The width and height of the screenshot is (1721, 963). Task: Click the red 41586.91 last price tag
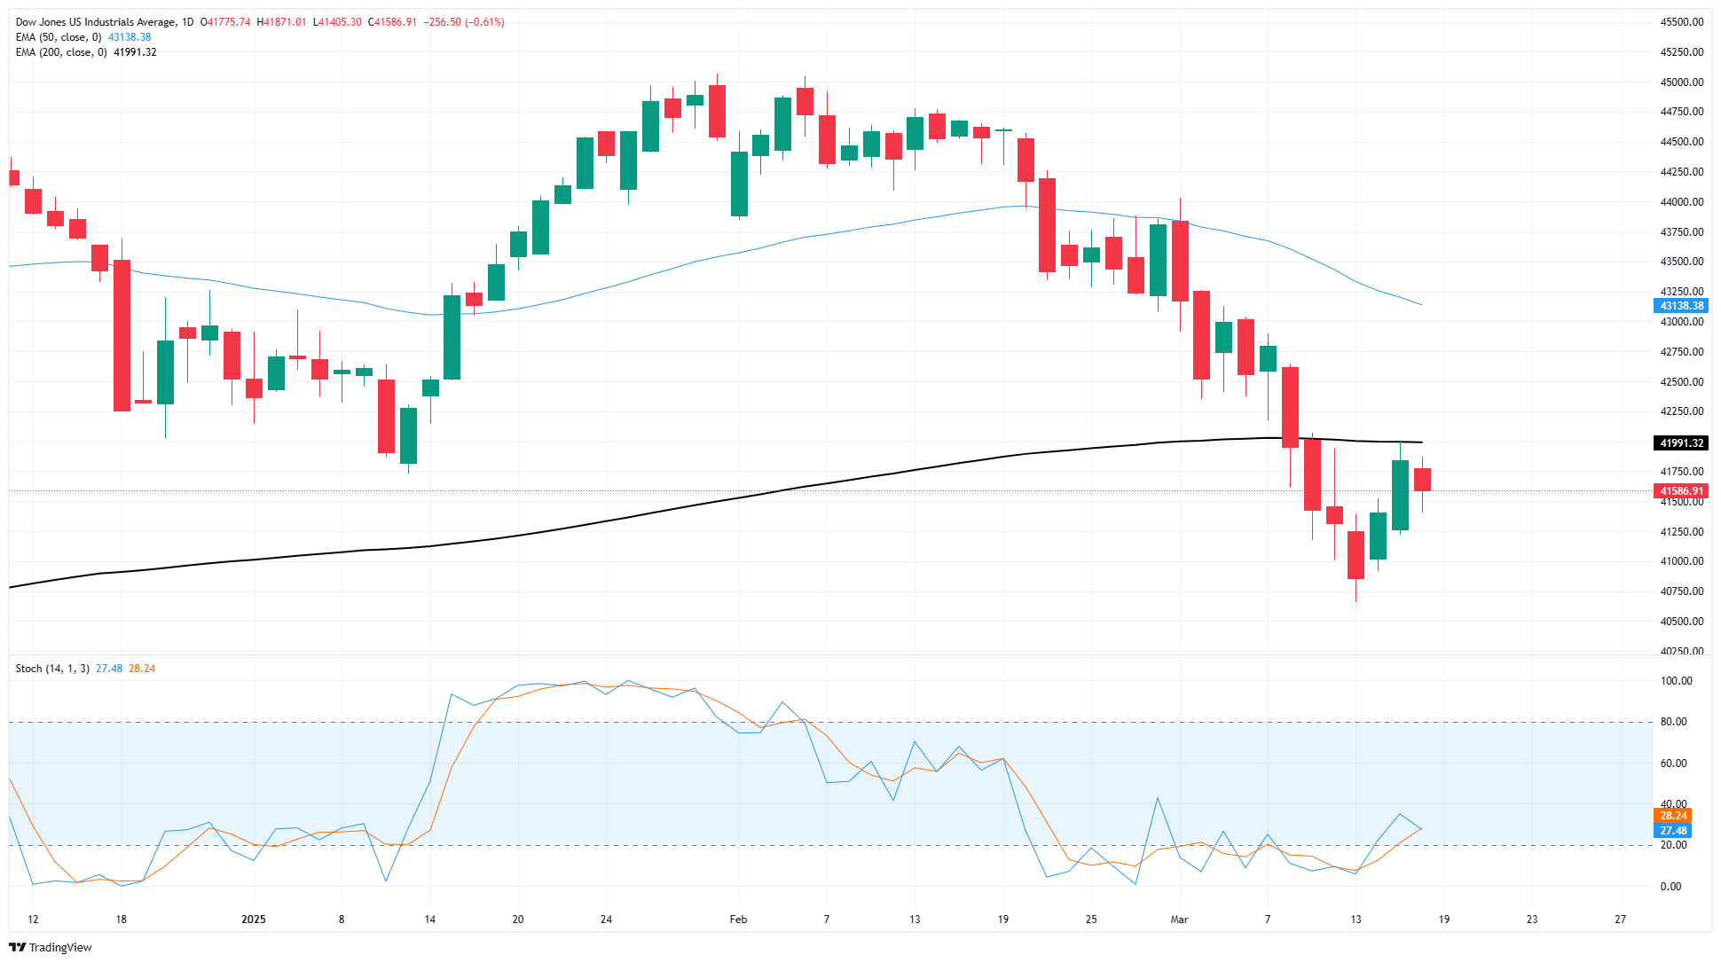[x=1681, y=491]
